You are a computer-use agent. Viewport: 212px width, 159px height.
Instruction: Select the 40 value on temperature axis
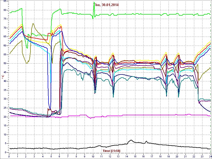coord(5,81)
